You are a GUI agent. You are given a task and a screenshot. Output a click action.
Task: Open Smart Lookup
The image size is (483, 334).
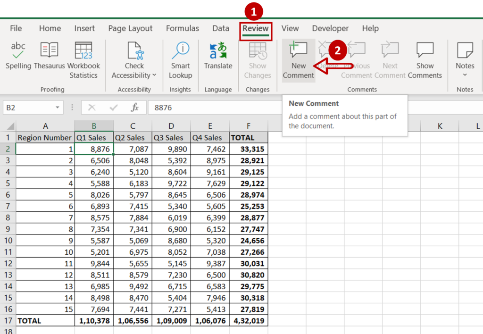[x=180, y=59]
